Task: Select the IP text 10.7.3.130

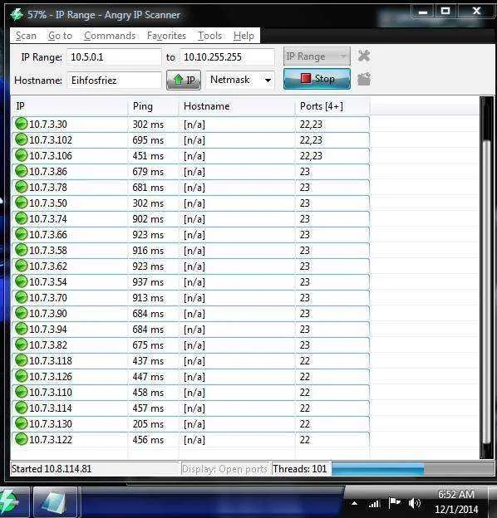Action: tap(51, 424)
